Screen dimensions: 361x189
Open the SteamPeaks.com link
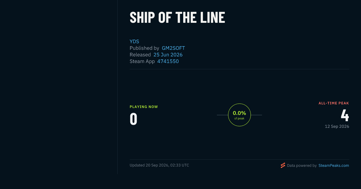(x=334, y=165)
